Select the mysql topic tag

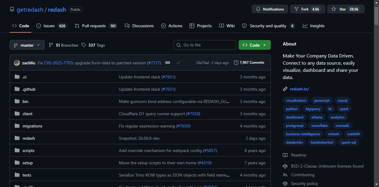point(342,101)
